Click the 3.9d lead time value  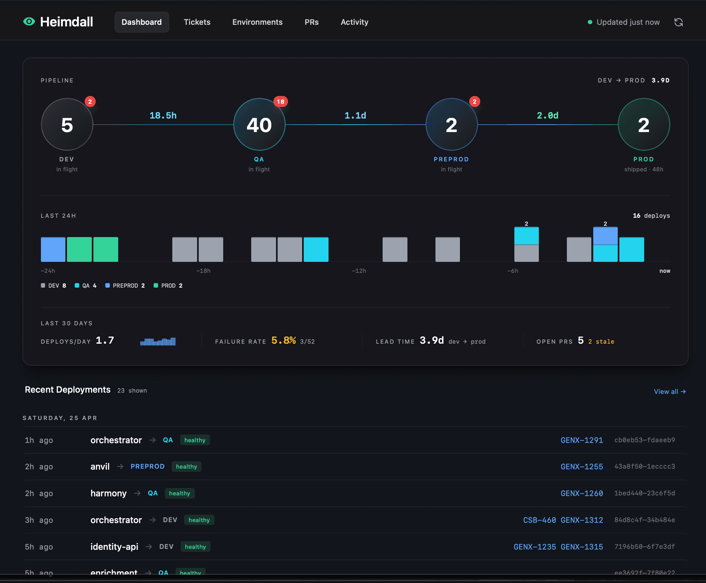[432, 340]
